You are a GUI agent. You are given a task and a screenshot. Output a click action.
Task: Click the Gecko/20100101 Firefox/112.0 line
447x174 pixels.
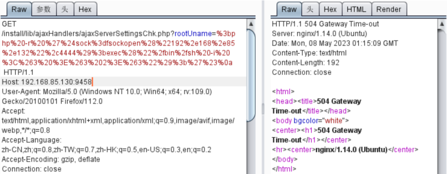52,102
